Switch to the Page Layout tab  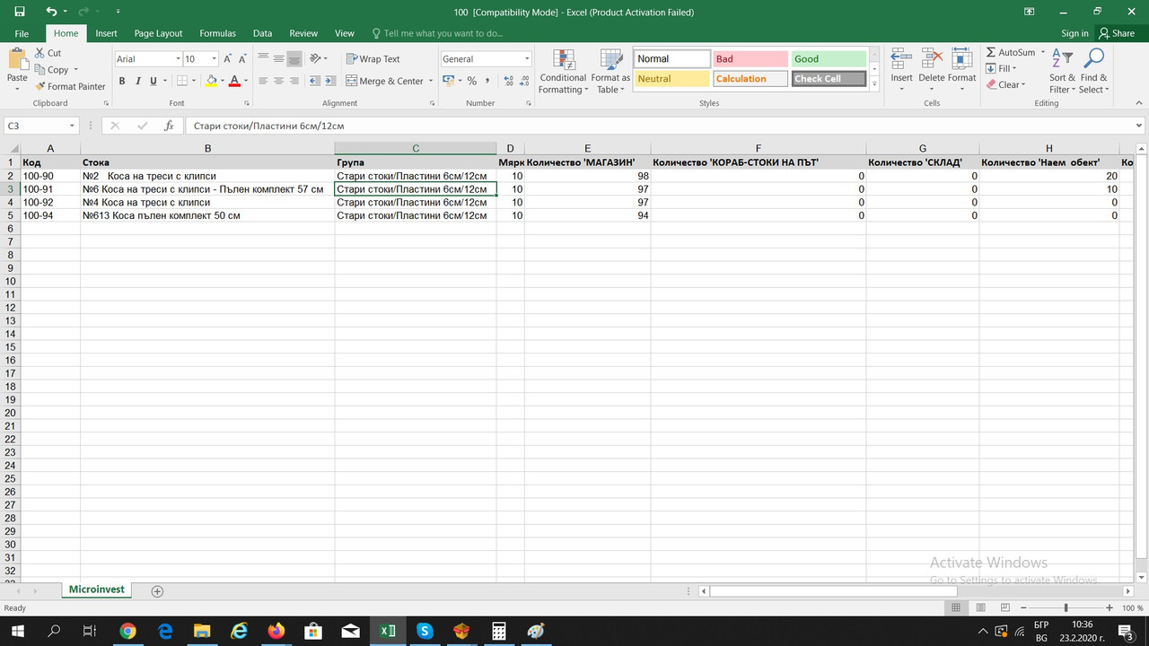point(158,33)
